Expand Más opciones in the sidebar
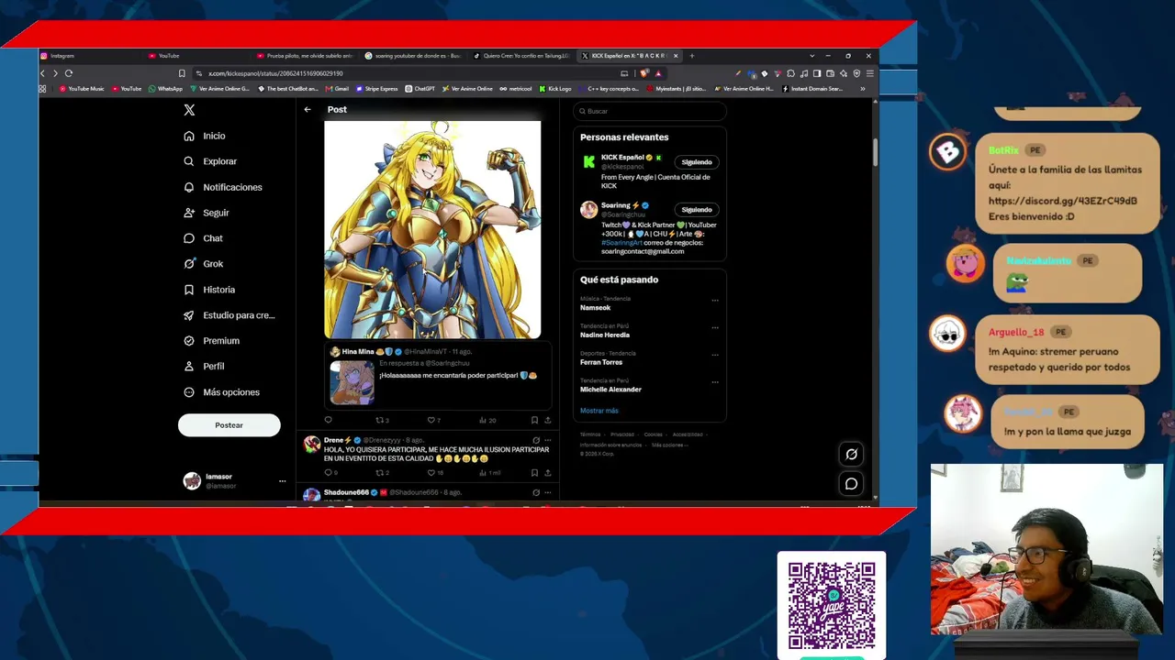This screenshot has height=660, width=1175. click(x=221, y=392)
